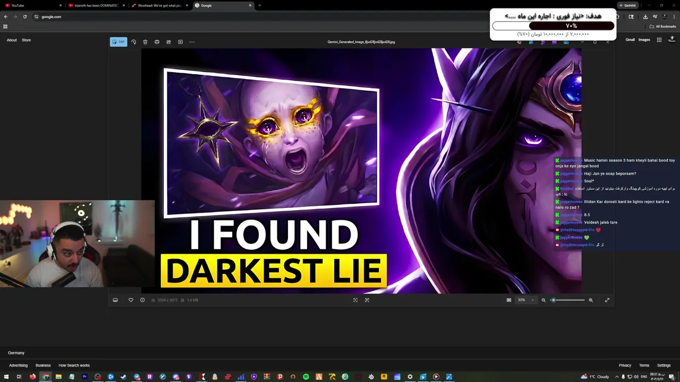Click the Germany location text

[x=16, y=353]
